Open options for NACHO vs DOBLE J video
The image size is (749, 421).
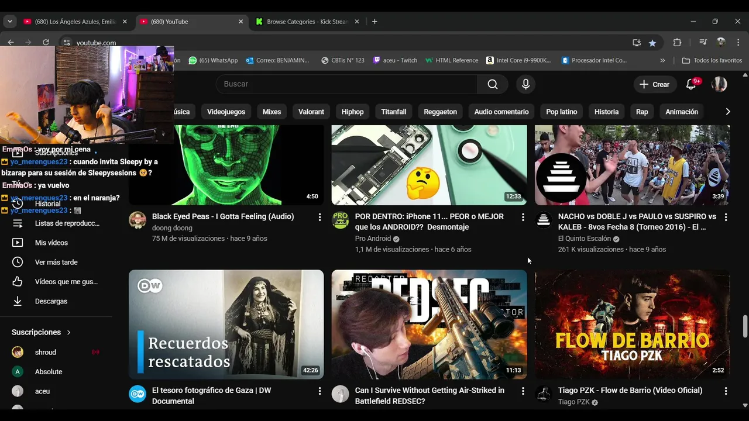[726, 217]
